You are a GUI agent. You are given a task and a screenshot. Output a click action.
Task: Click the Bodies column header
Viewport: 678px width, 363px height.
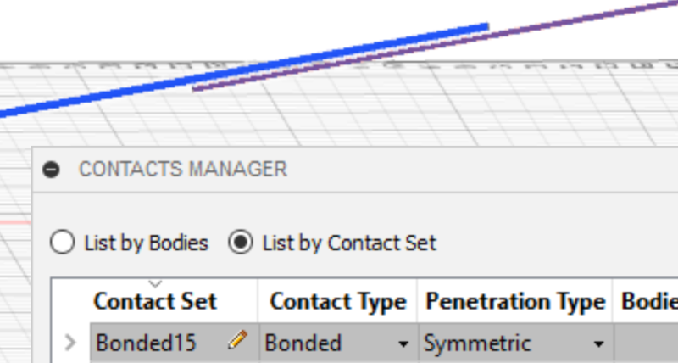(x=649, y=302)
